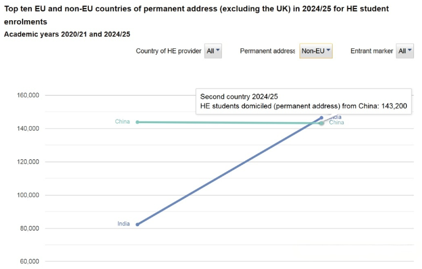Expand the Entrant marker dropdown
This screenshot has width=422, height=269.
click(x=405, y=51)
